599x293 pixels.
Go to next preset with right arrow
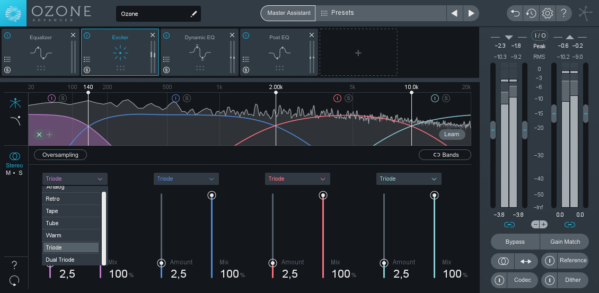pyautogui.click(x=471, y=13)
